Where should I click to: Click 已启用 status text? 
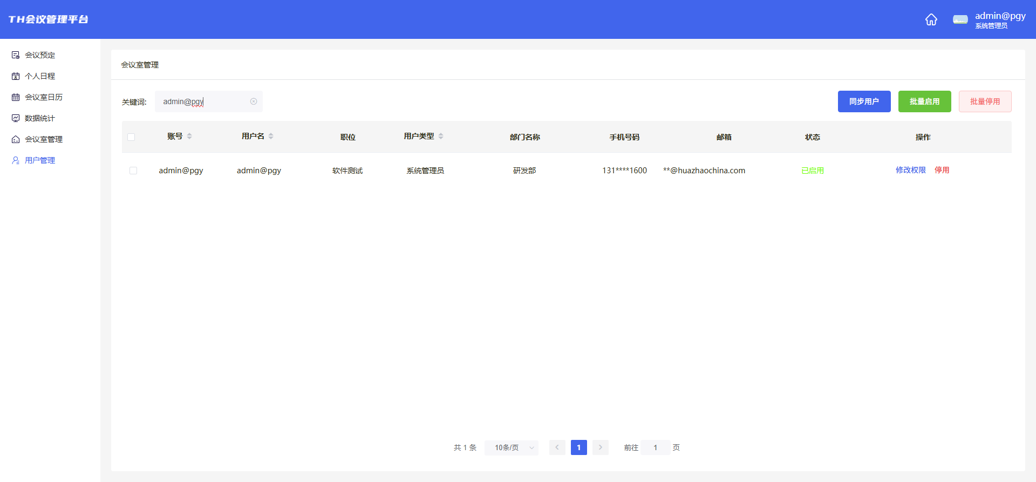point(813,171)
